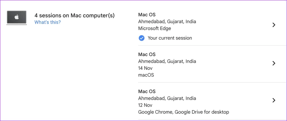Select "Google Chrome, Google Drive for desktop" text
Viewport: 287px width, 121px height.
(184, 112)
